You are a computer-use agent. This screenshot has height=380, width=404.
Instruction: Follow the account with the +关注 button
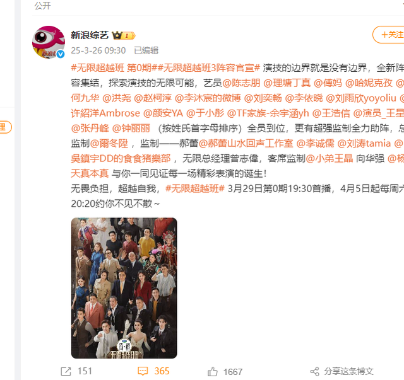[389, 35]
